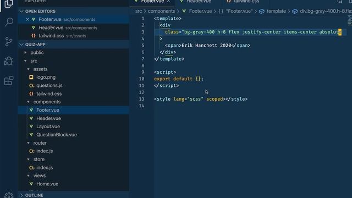Open the Explorer view icon
Viewport: 352px width, 198px height.
9,4
